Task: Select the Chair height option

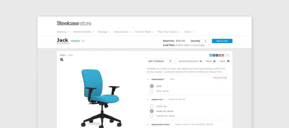Action: [x=152, y=86]
